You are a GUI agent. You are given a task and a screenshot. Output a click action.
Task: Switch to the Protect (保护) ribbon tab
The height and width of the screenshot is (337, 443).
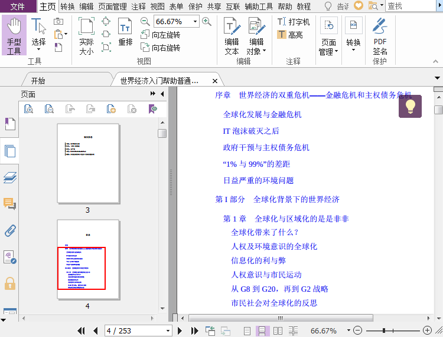coord(196,6)
